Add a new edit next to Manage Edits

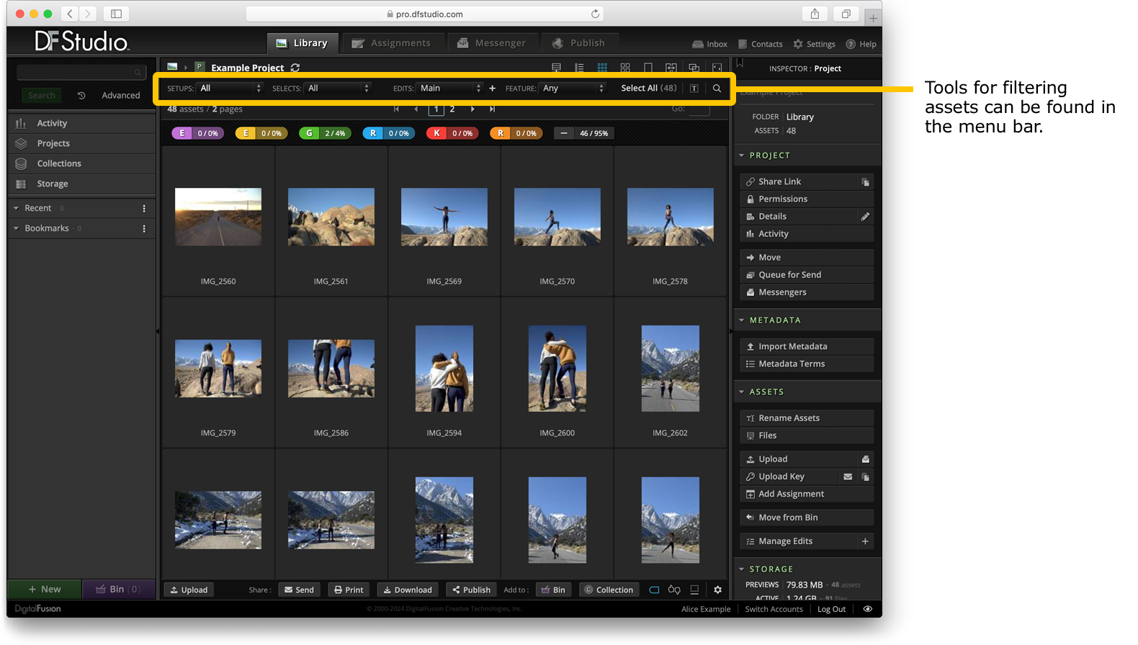click(x=865, y=541)
